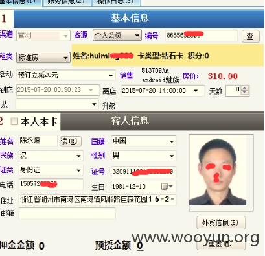
Task: Click the 电话 phone number field
Action: pos(51,184)
